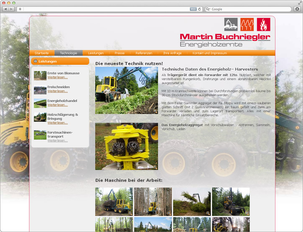Select the zoom icon on yellow aggregate photo
The width and height of the screenshot is (303, 232).
[x=155, y=167]
